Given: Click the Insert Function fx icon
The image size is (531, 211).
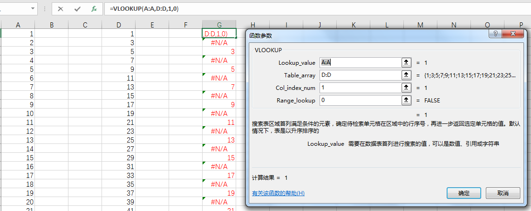Looking at the screenshot, I should (94, 9).
